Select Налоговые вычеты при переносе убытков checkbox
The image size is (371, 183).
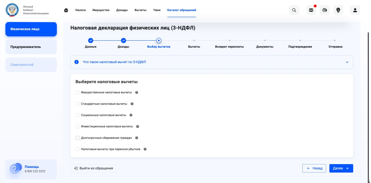tap(77, 149)
